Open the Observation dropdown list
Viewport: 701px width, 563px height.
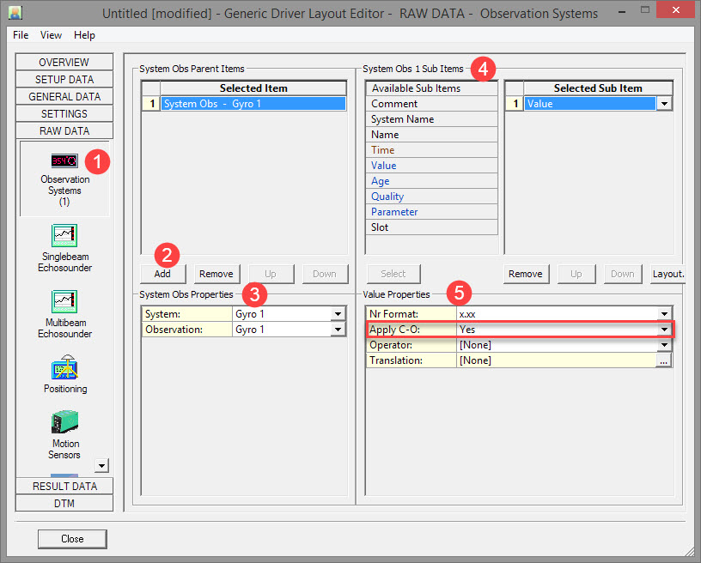coord(338,330)
